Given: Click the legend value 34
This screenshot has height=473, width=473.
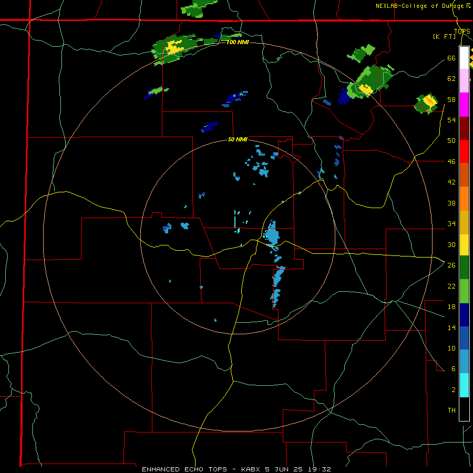Looking at the screenshot, I should coord(451,224).
